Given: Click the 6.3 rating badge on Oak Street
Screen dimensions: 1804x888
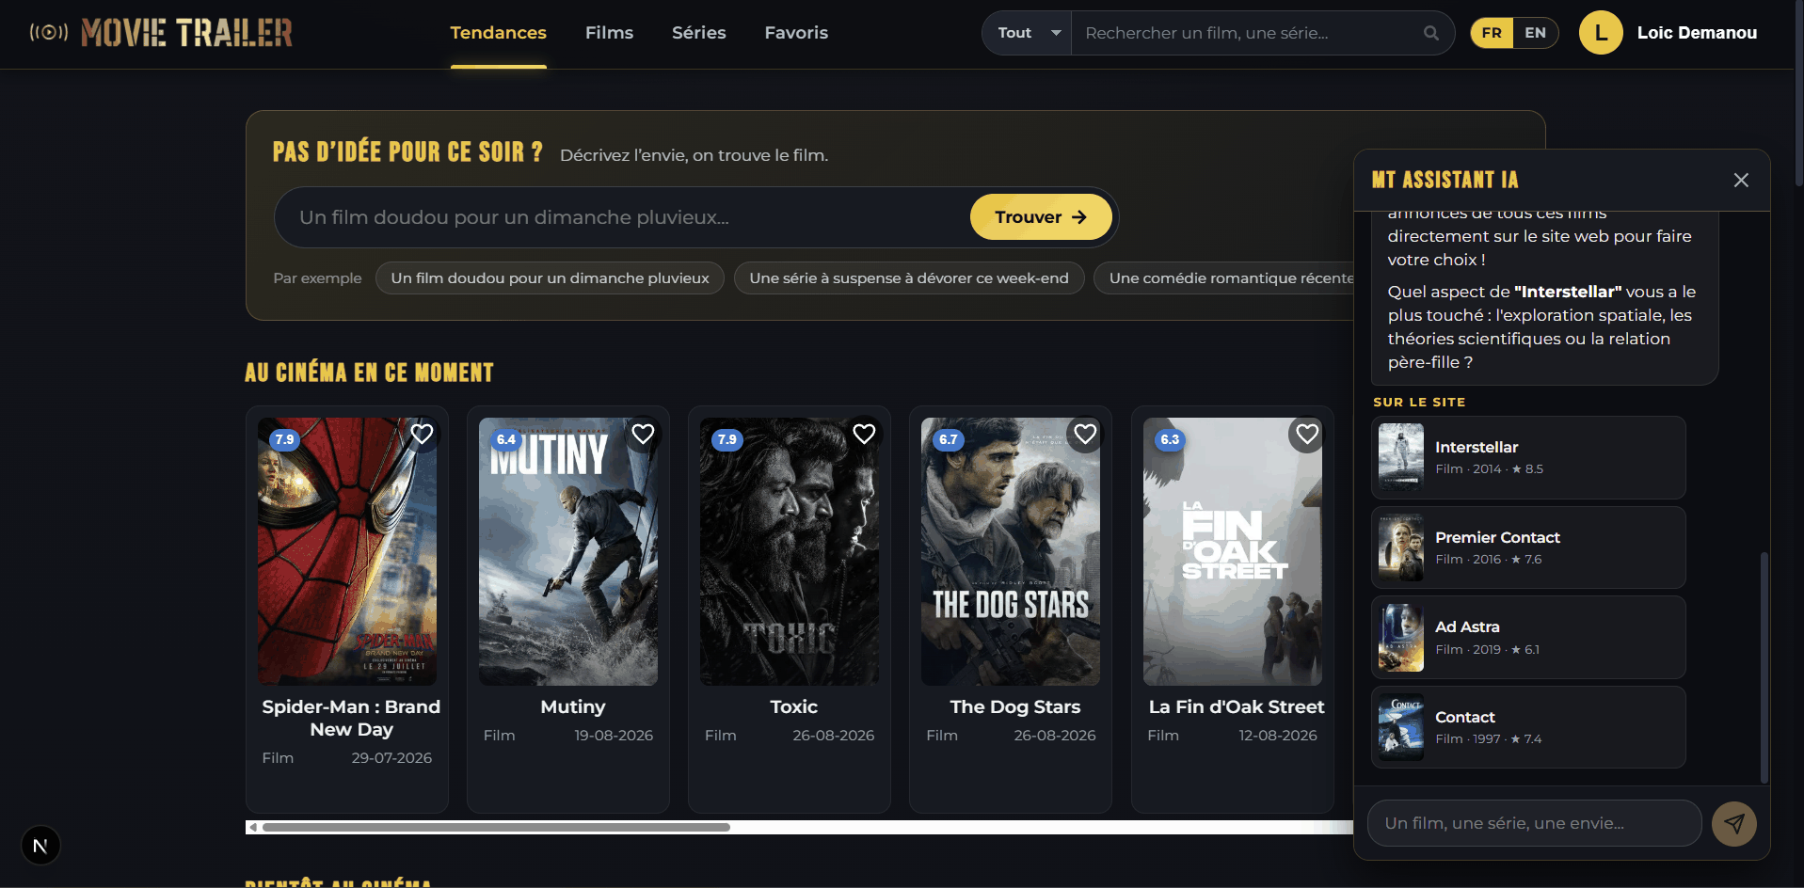Looking at the screenshot, I should (x=1170, y=439).
